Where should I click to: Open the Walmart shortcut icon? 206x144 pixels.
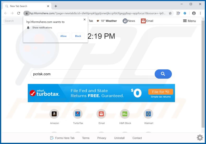(x=148, y=114)
